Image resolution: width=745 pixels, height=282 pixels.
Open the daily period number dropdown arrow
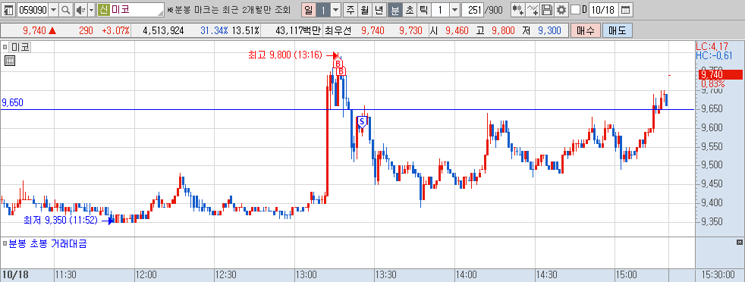pos(335,10)
